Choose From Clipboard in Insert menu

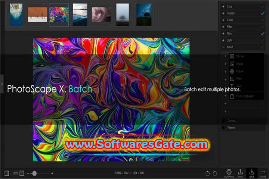(246, 96)
